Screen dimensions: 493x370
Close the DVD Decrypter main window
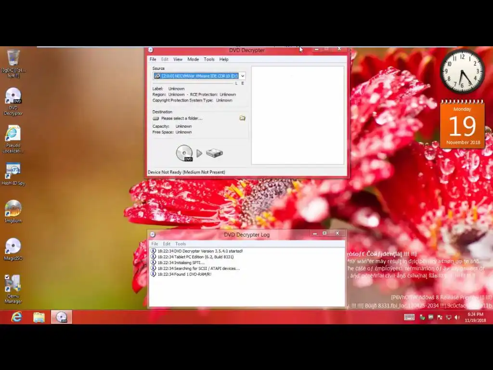[x=339, y=49]
